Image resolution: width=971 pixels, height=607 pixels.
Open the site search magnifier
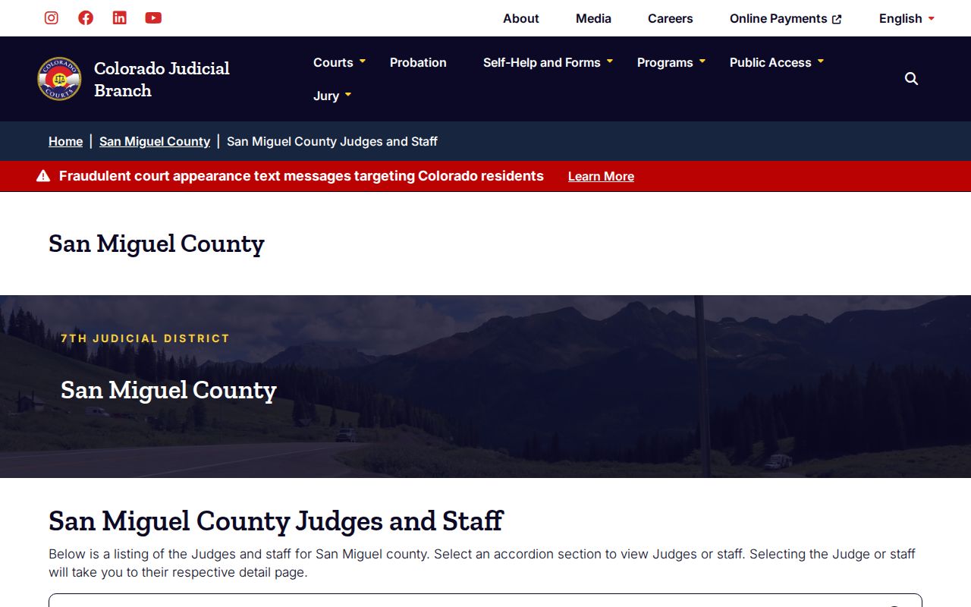pyautogui.click(x=912, y=79)
